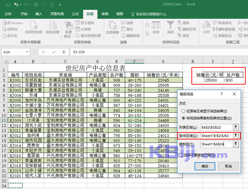248x189 pixels.
Task: Click Flash Fill (快速填充)
Action: click(222, 23)
